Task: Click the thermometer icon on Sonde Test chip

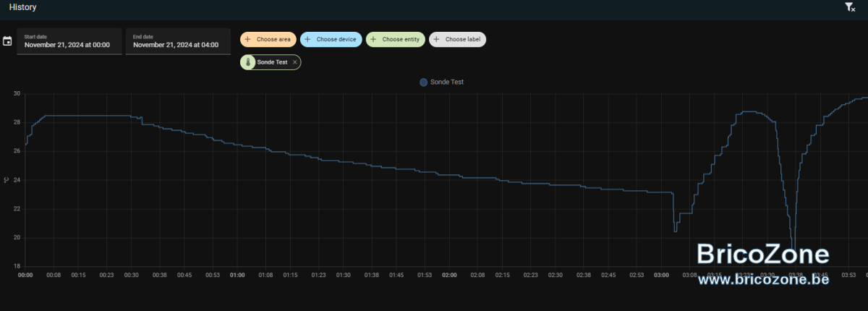Action: [x=247, y=62]
